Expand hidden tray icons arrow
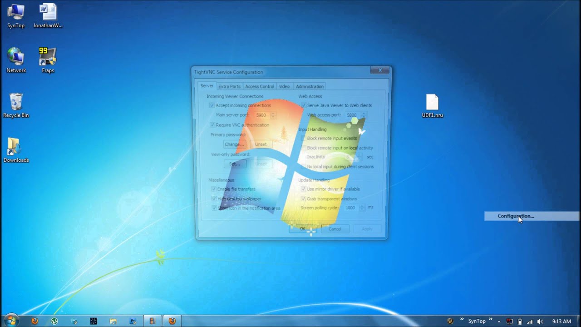Image resolution: width=581 pixels, height=327 pixels. (x=499, y=322)
